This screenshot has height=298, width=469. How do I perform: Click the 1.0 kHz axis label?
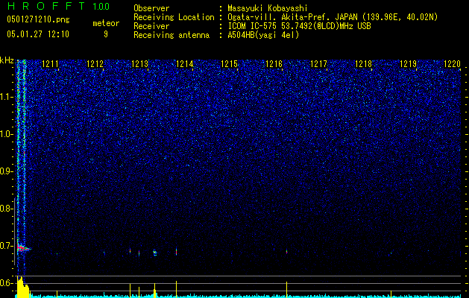click(x=7, y=134)
